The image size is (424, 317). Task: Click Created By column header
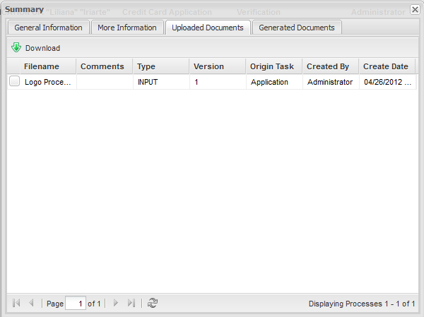(328, 66)
